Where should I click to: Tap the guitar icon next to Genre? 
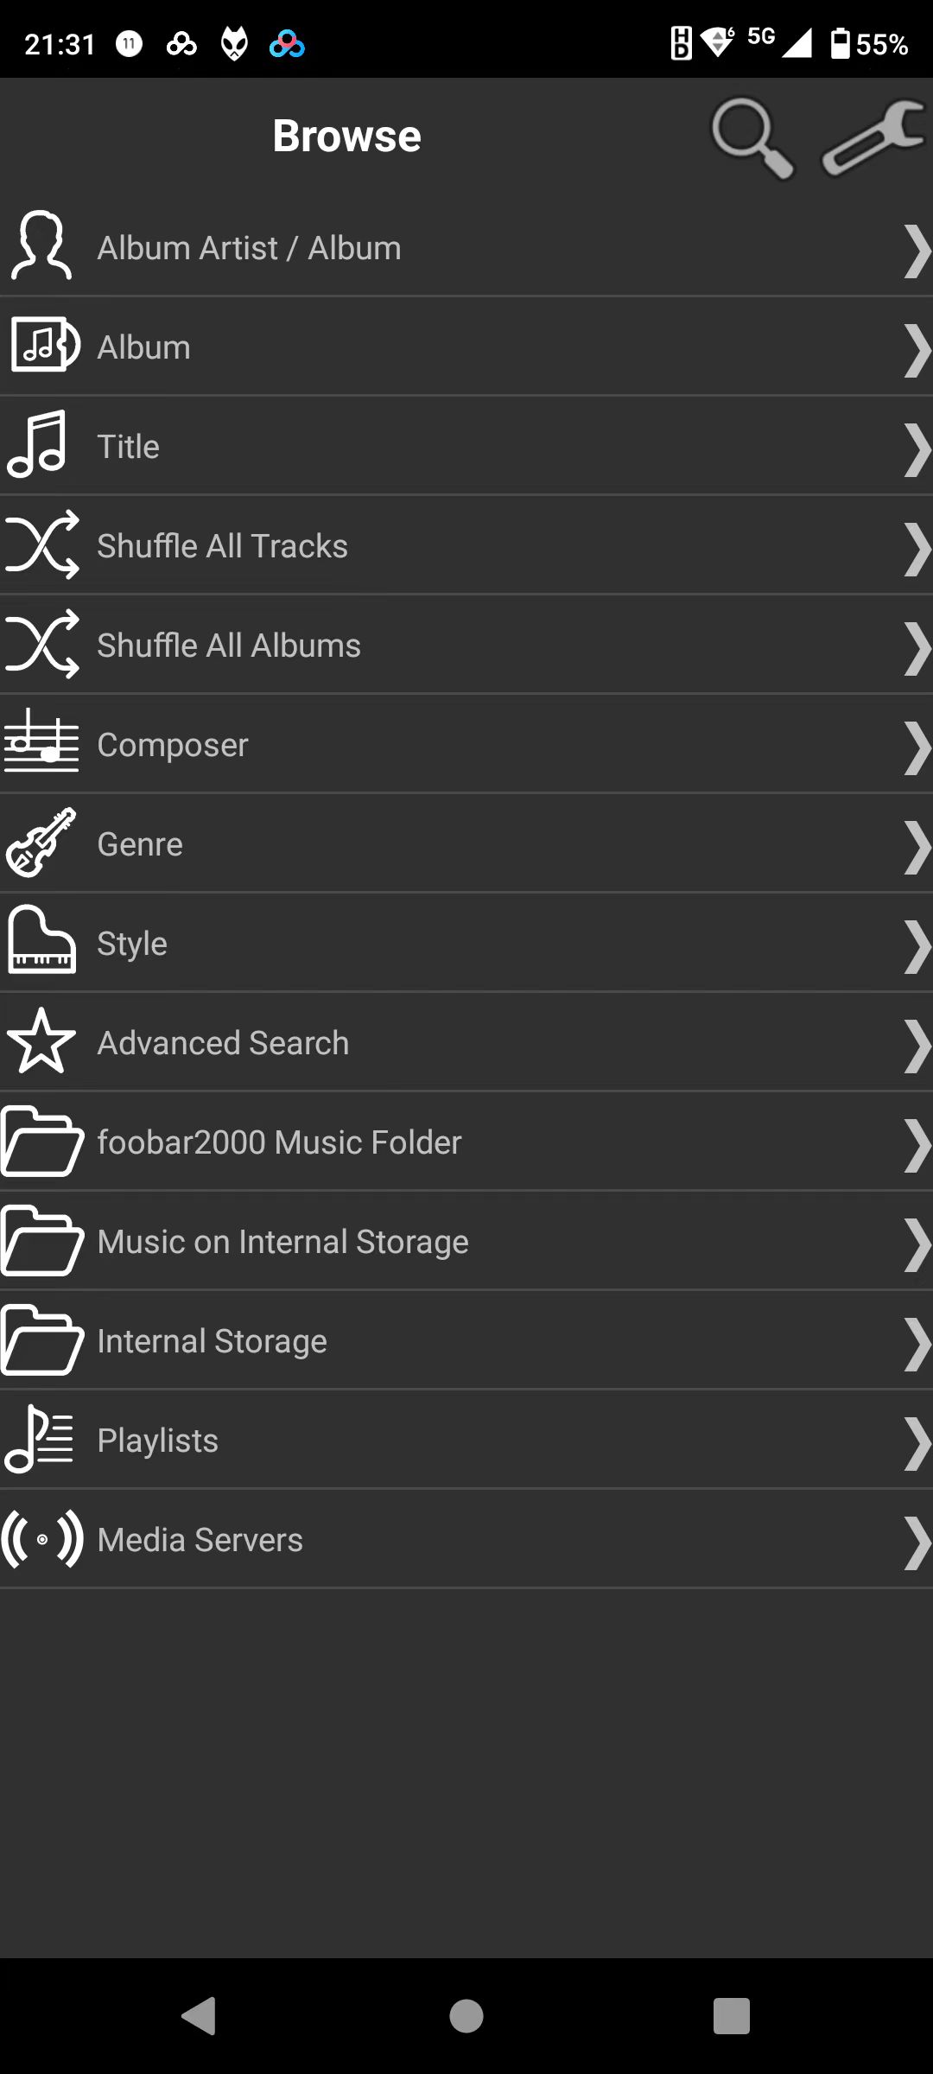[41, 843]
